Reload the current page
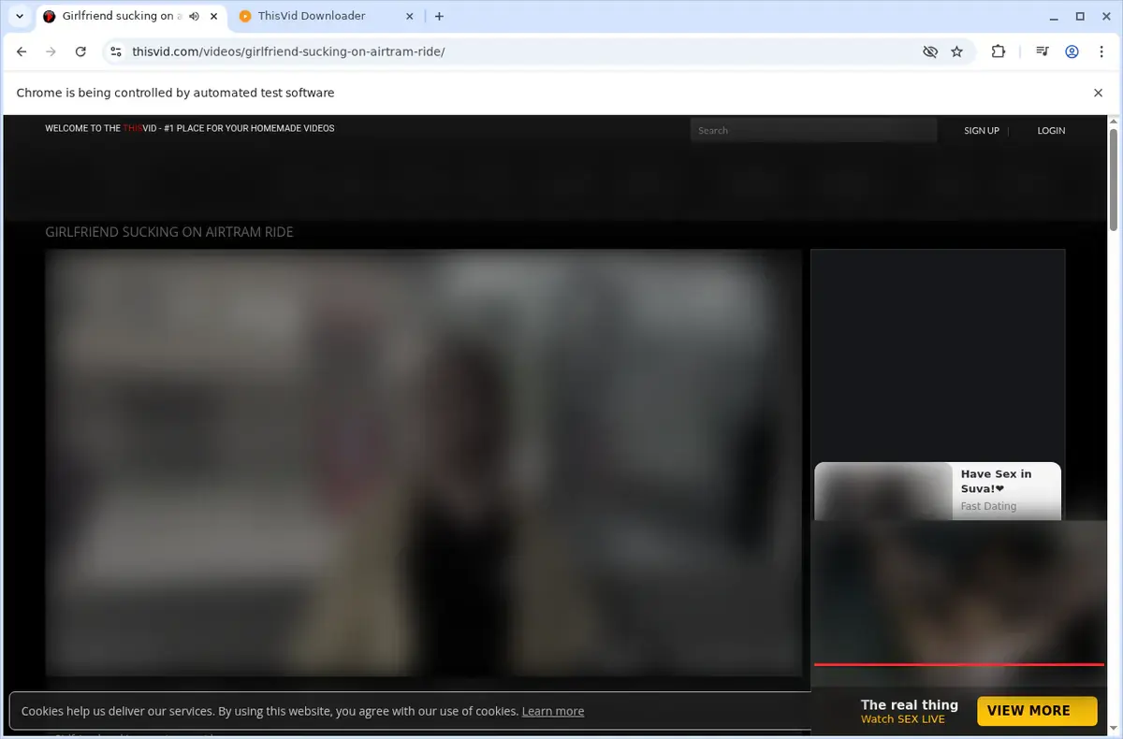Viewport: 1123px width, 739px height. point(80,51)
